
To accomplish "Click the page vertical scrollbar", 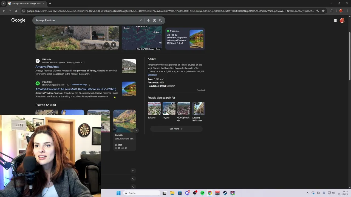I will click(x=349, y=56).
